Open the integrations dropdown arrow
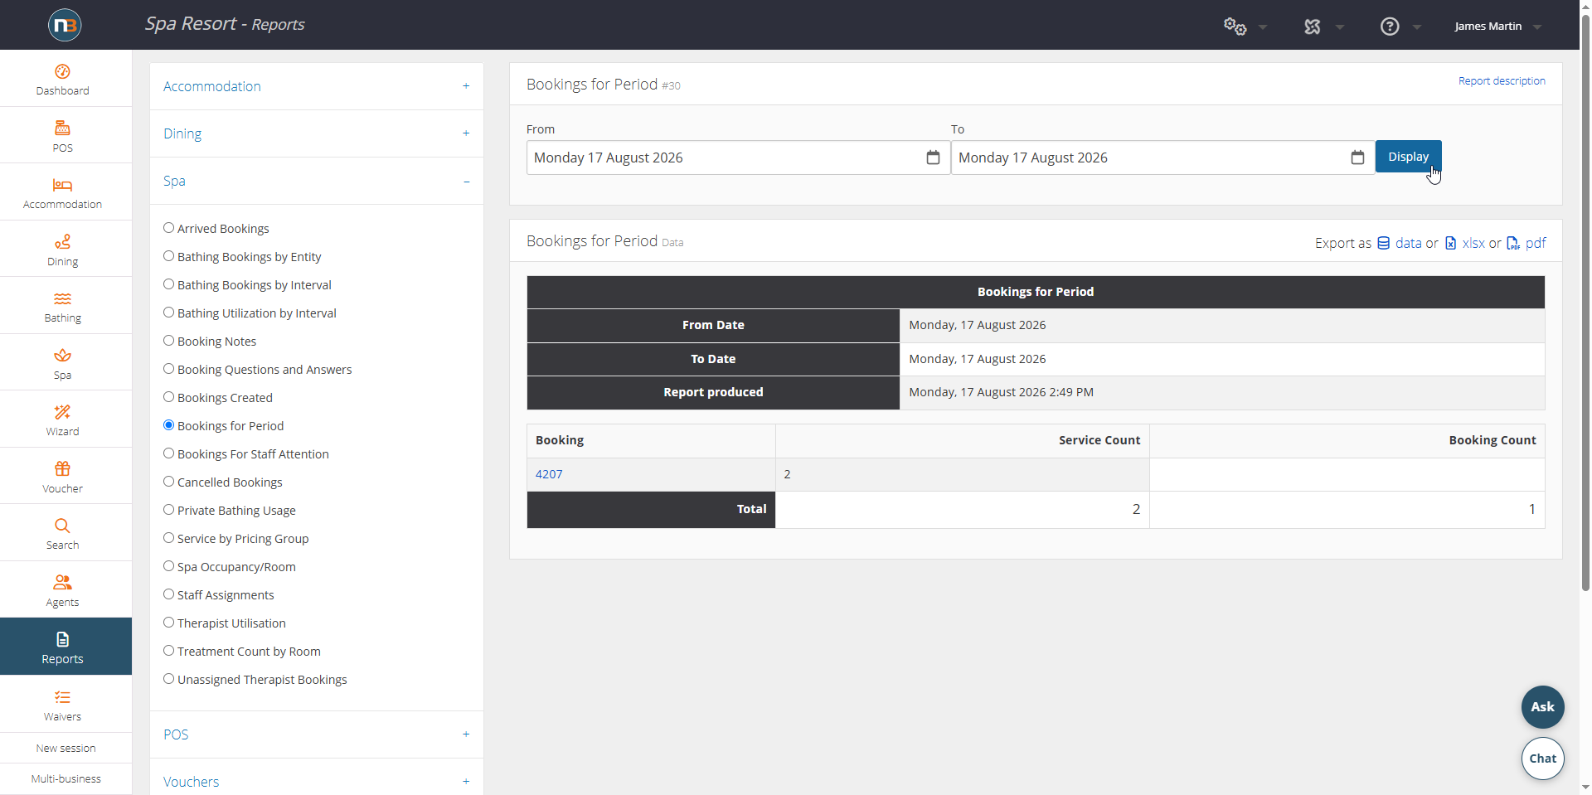The width and height of the screenshot is (1592, 795). click(x=1340, y=27)
